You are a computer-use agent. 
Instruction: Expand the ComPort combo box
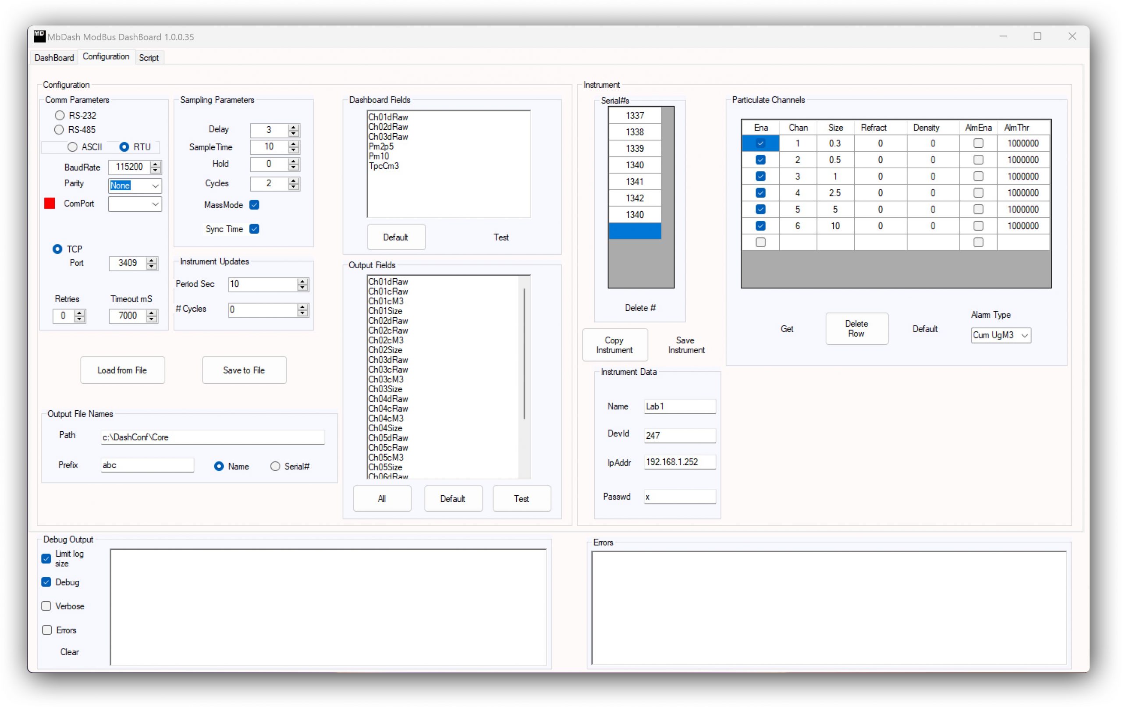(x=155, y=204)
